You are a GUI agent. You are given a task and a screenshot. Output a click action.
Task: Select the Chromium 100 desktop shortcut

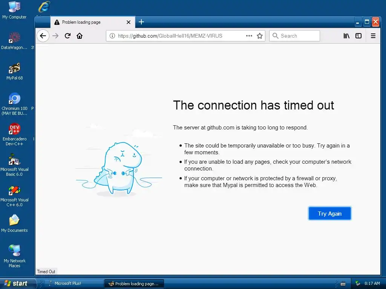14,104
